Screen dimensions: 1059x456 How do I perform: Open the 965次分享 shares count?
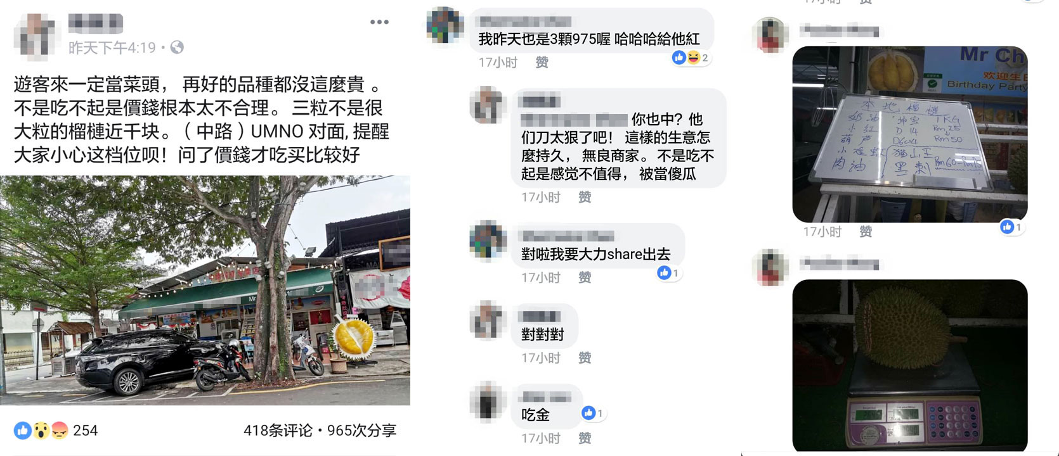[361, 431]
